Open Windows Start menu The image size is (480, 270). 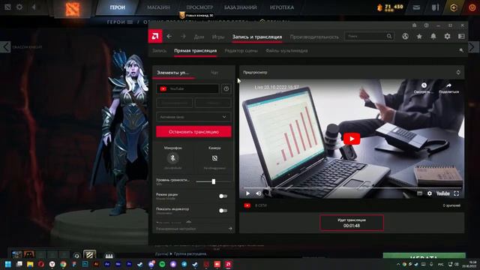(8, 264)
